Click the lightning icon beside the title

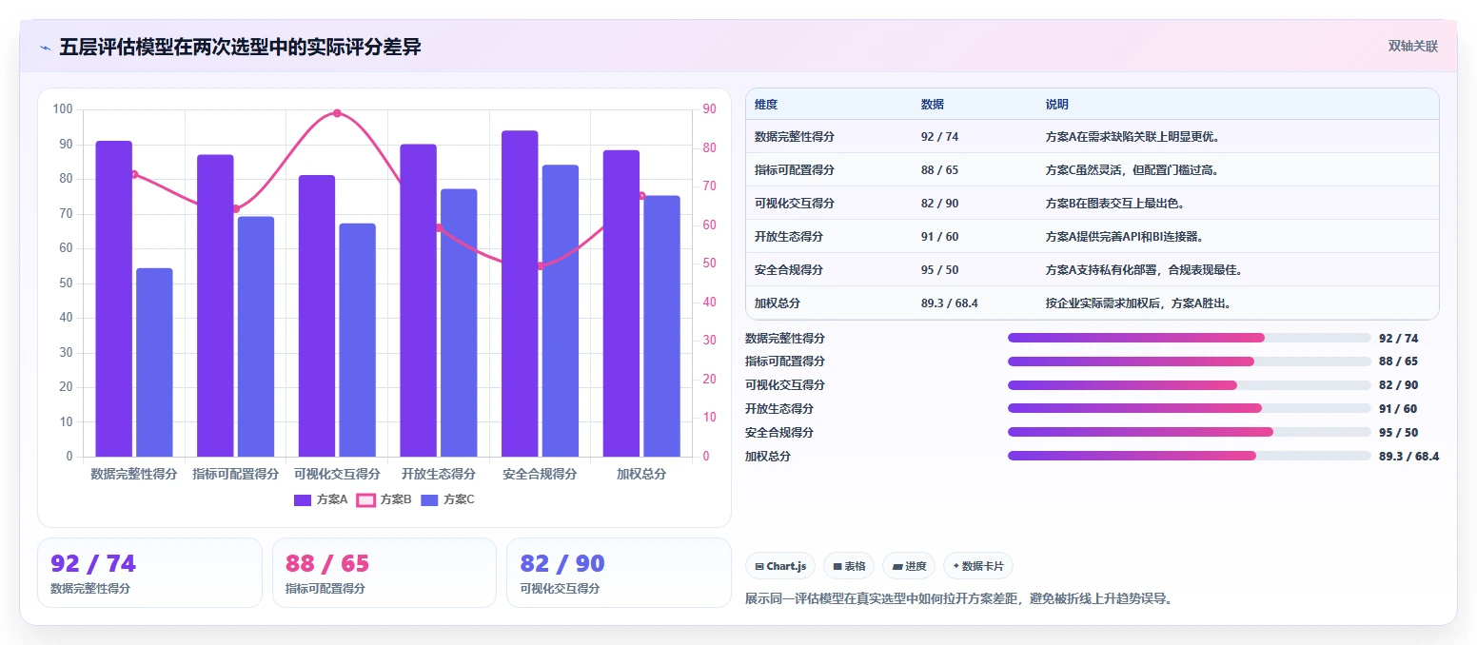tap(45, 48)
